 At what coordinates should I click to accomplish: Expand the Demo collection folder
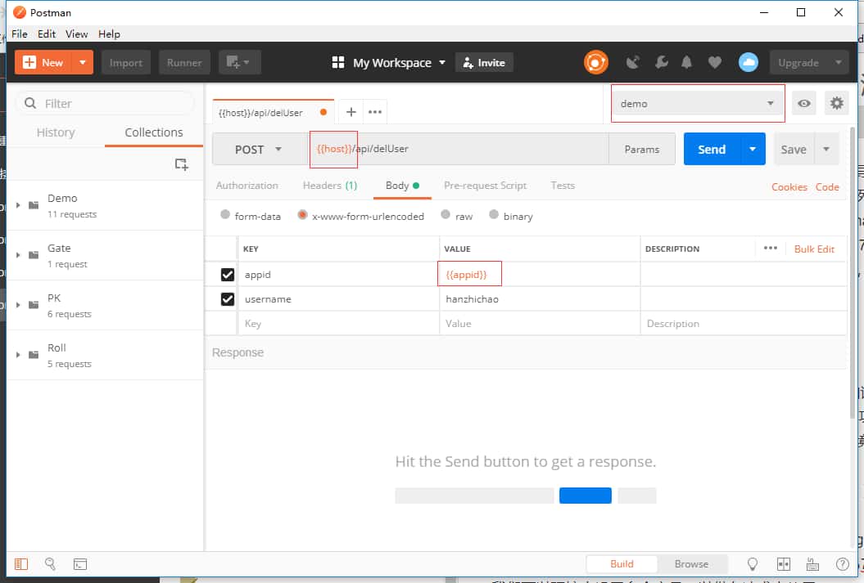[x=18, y=205]
